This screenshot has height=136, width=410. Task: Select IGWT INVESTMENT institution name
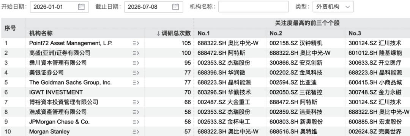coord(56,92)
